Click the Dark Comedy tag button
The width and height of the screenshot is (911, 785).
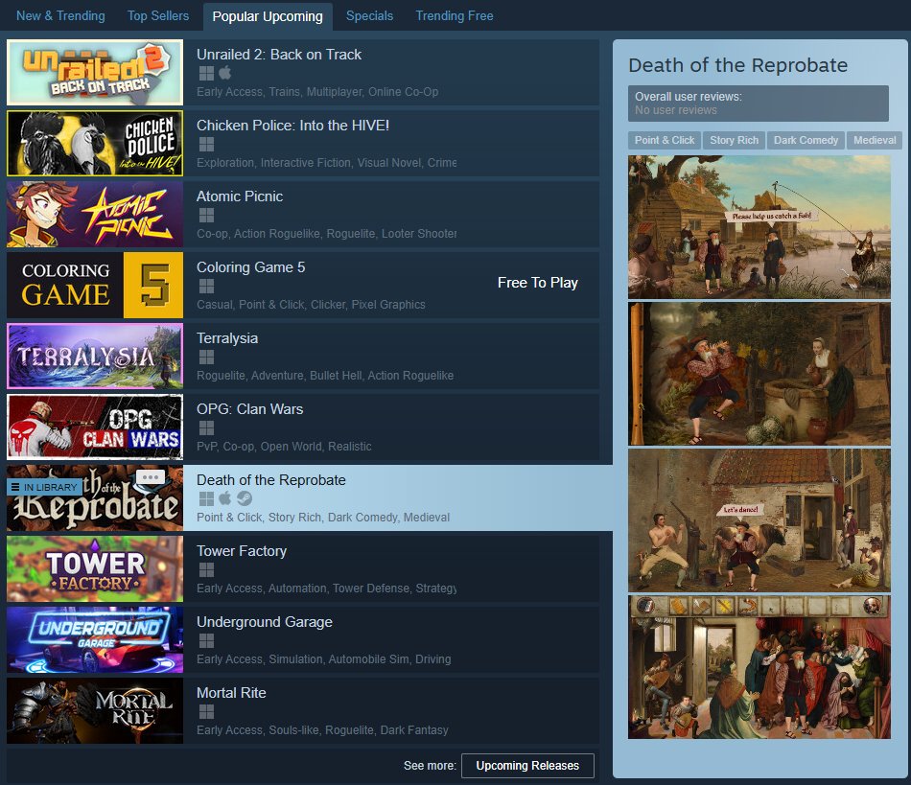coord(806,140)
